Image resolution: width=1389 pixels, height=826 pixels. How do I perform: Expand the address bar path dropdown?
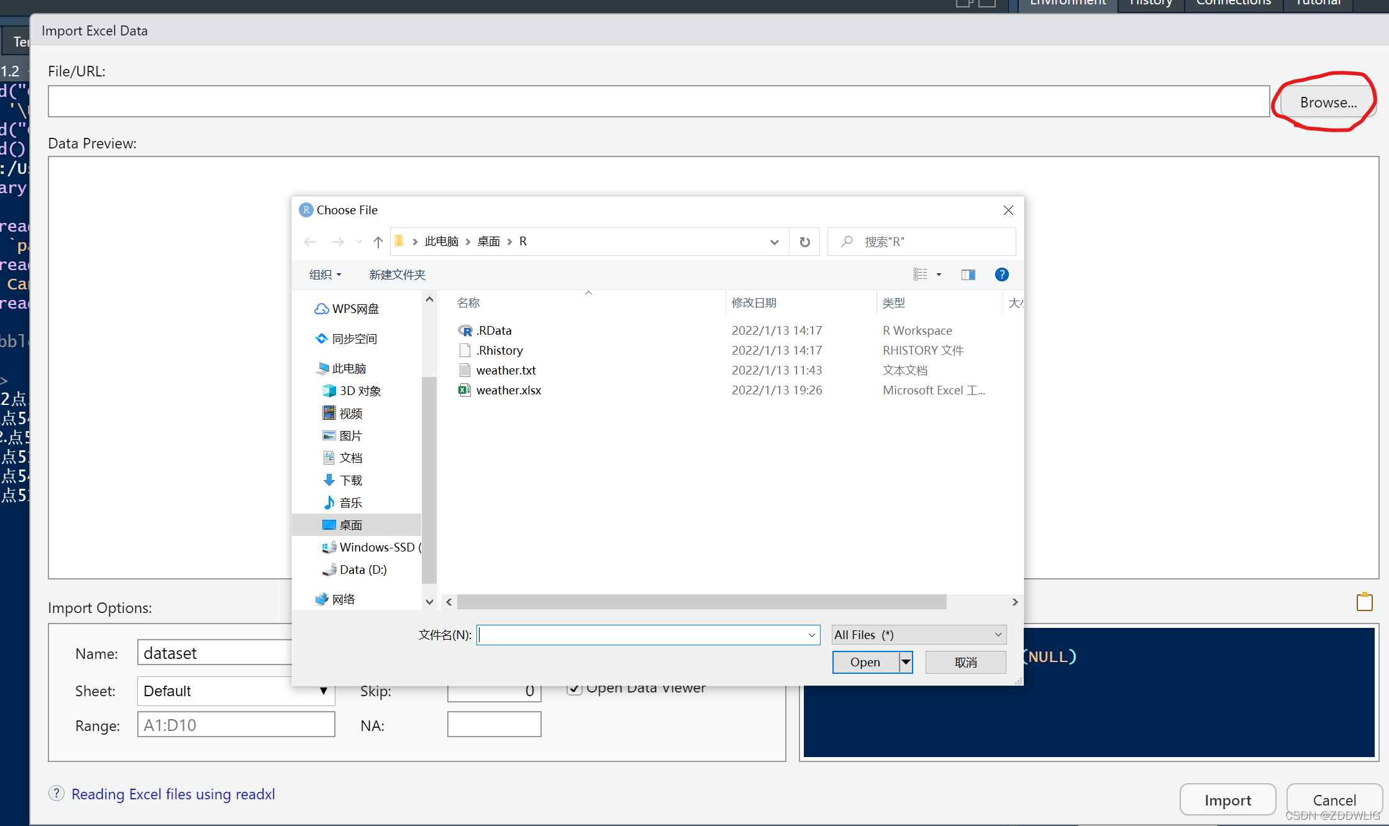pos(774,242)
